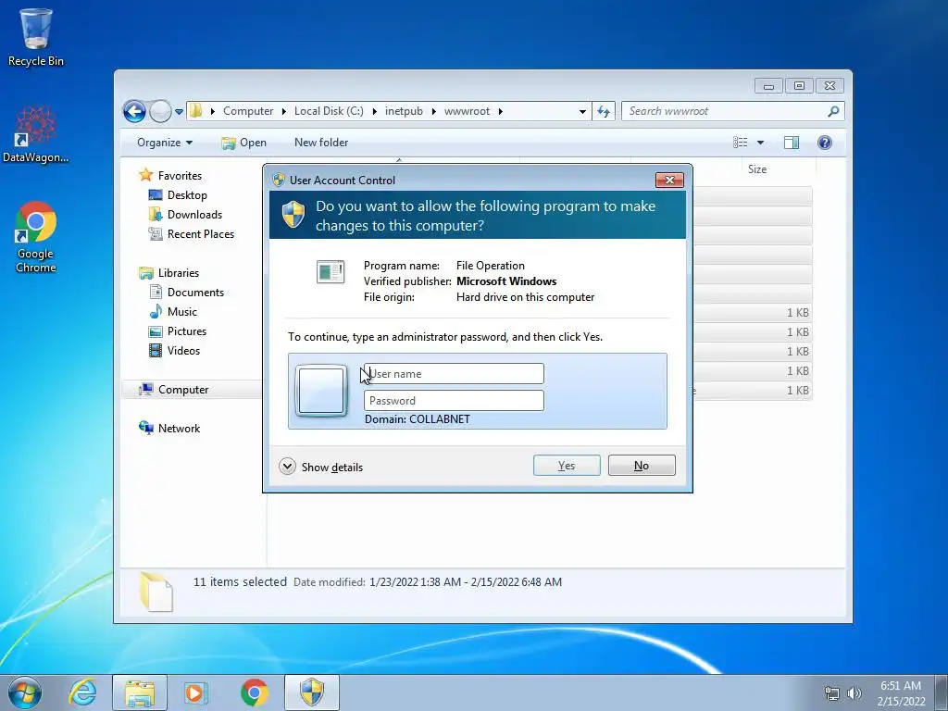The height and width of the screenshot is (711, 948).
Task: Click the search magnifier icon
Action: tap(833, 111)
